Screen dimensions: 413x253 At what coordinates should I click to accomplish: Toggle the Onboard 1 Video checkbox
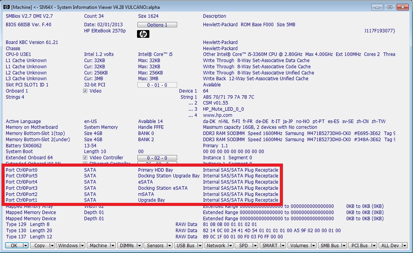point(85,91)
